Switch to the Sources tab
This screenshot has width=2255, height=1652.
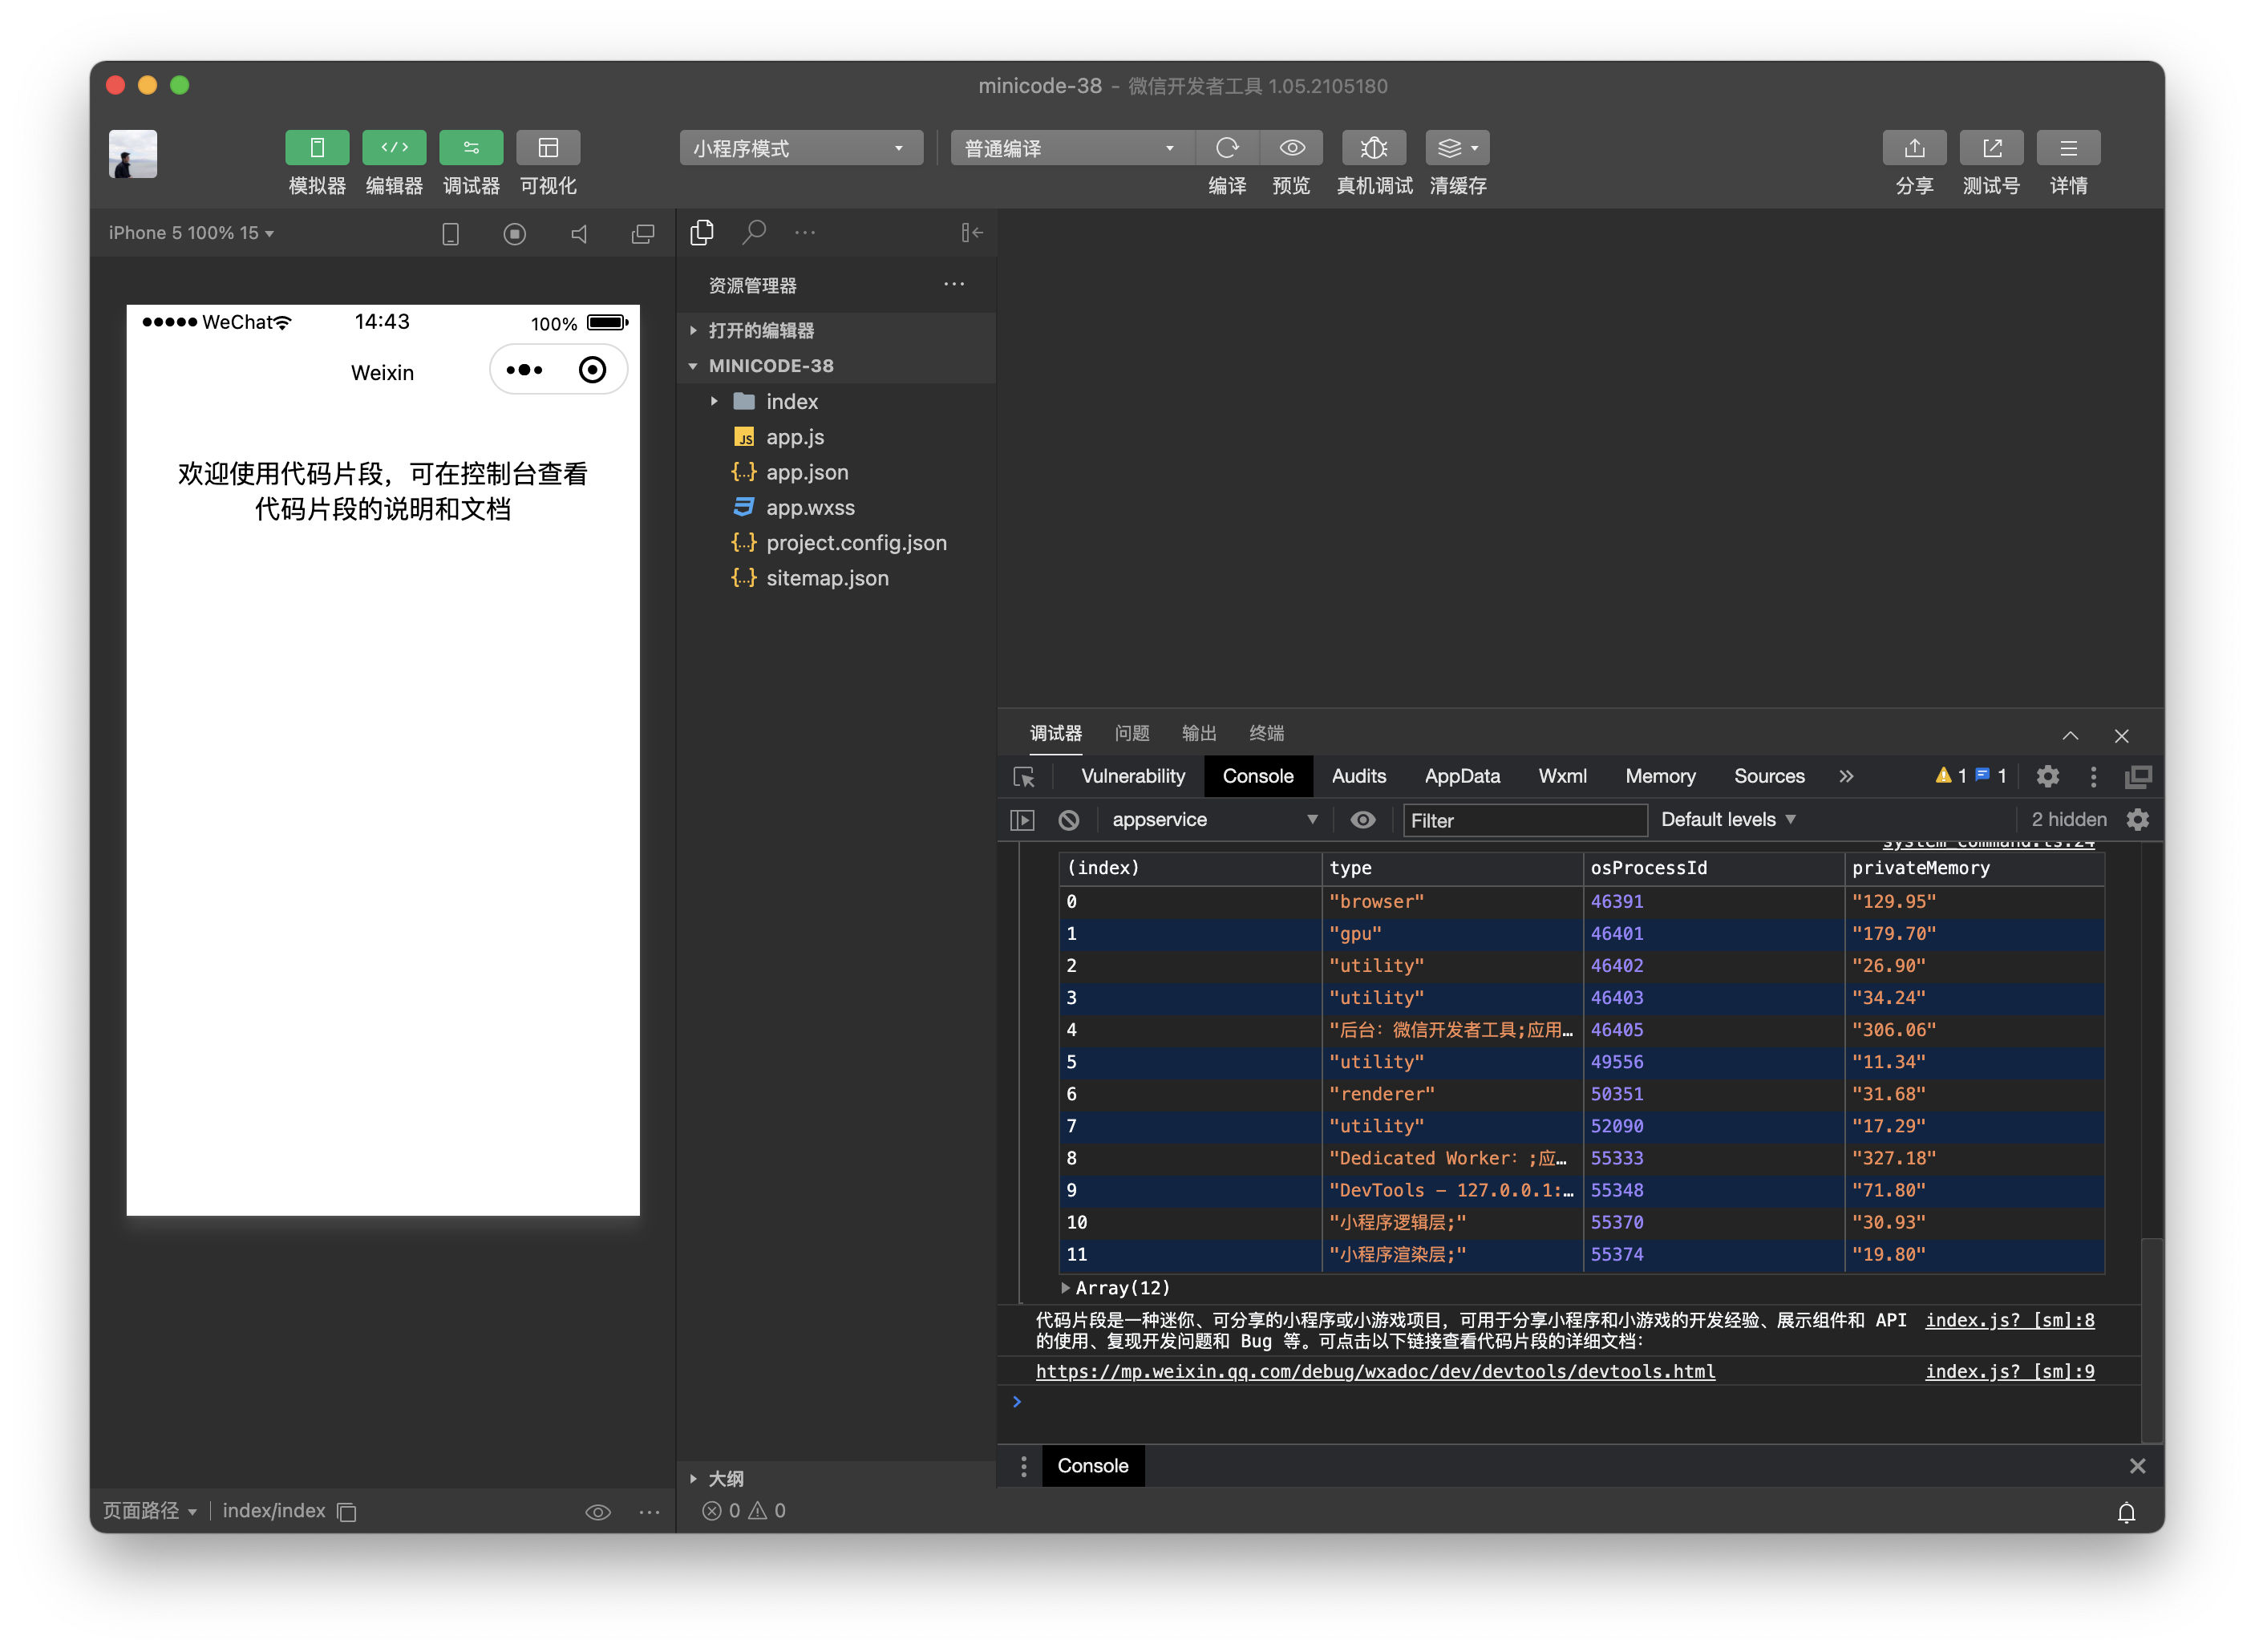tap(1768, 776)
